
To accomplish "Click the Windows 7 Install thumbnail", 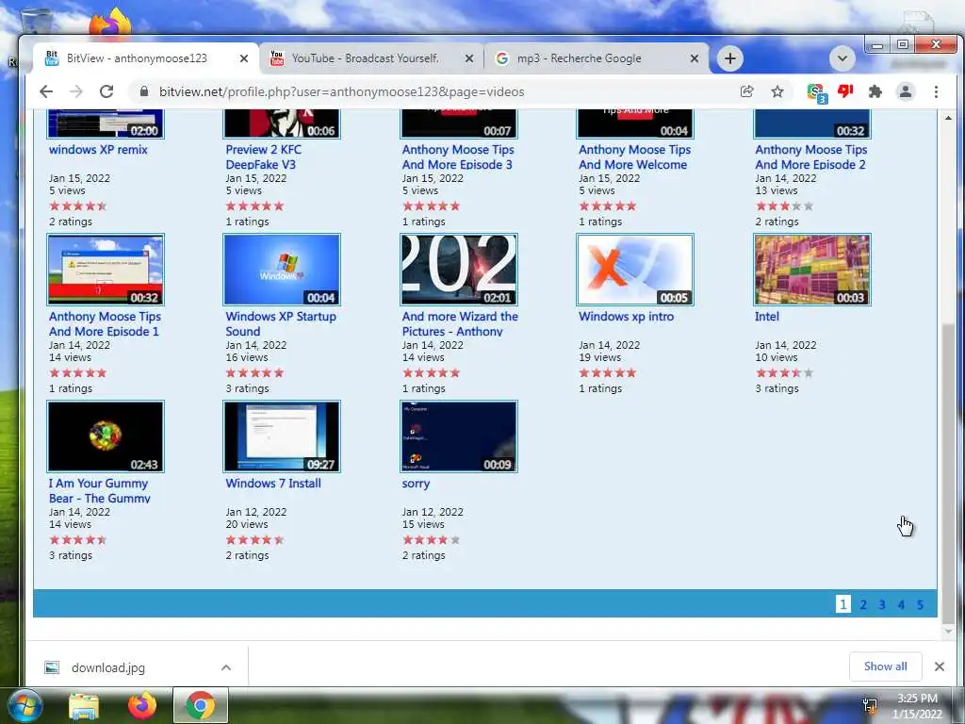I will 282,436.
